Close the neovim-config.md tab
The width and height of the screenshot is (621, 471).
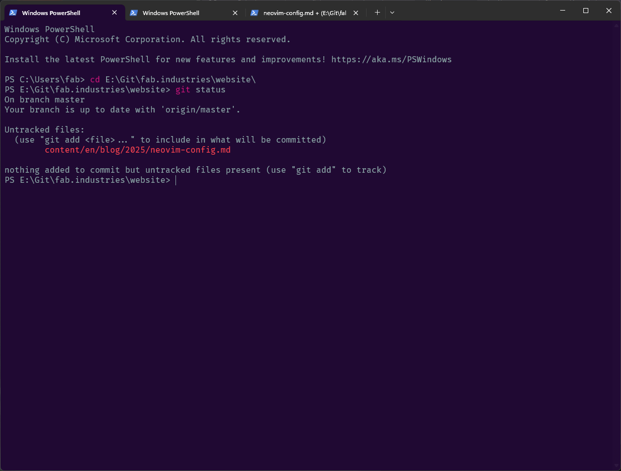pyautogui.click(x=356, y=13)
